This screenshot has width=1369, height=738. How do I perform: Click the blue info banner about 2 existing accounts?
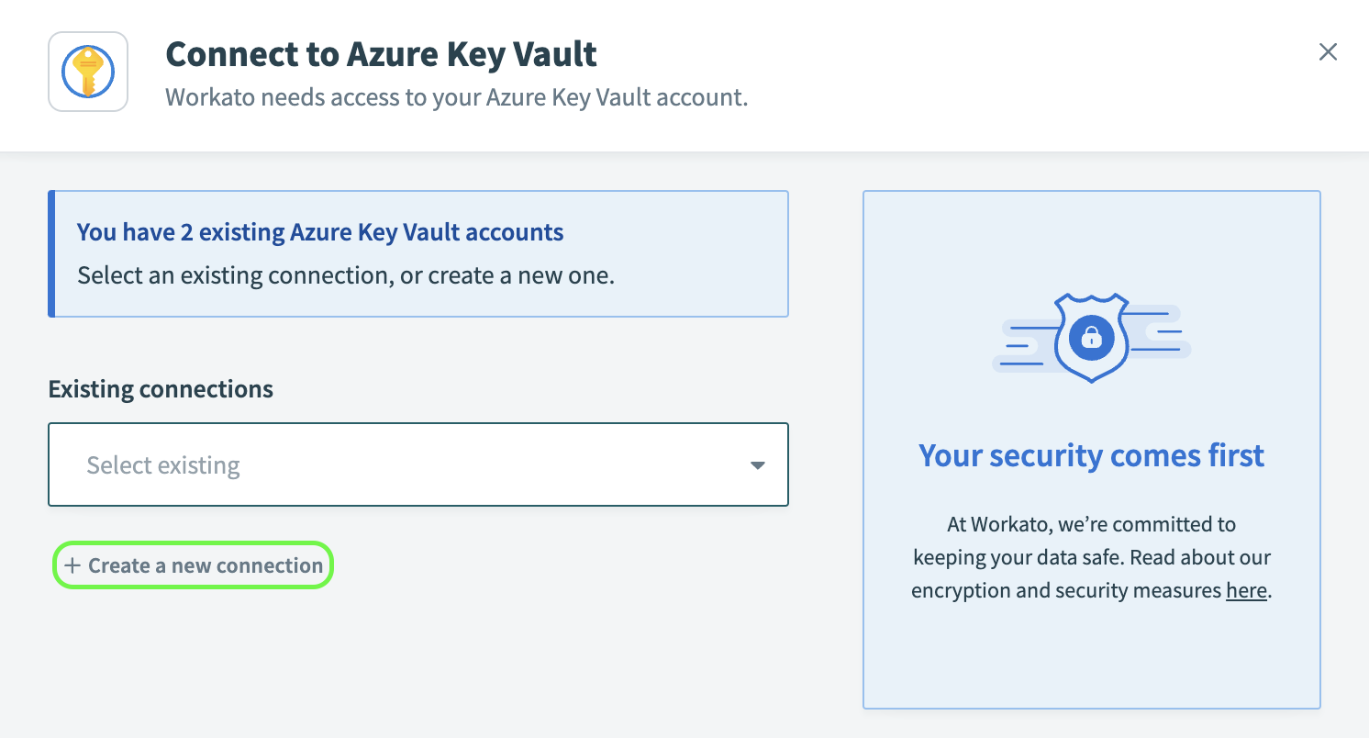pyautogui.click(x=417, y=254)
